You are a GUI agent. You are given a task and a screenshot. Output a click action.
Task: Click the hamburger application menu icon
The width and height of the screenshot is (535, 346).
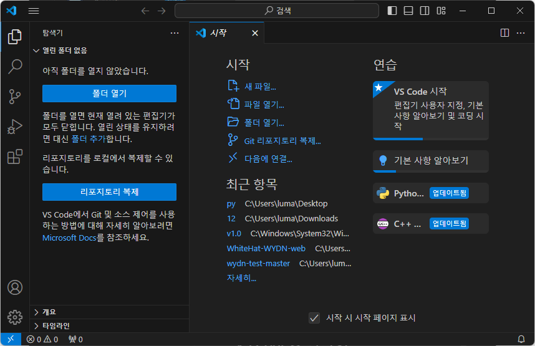click(x=34, y=11)
